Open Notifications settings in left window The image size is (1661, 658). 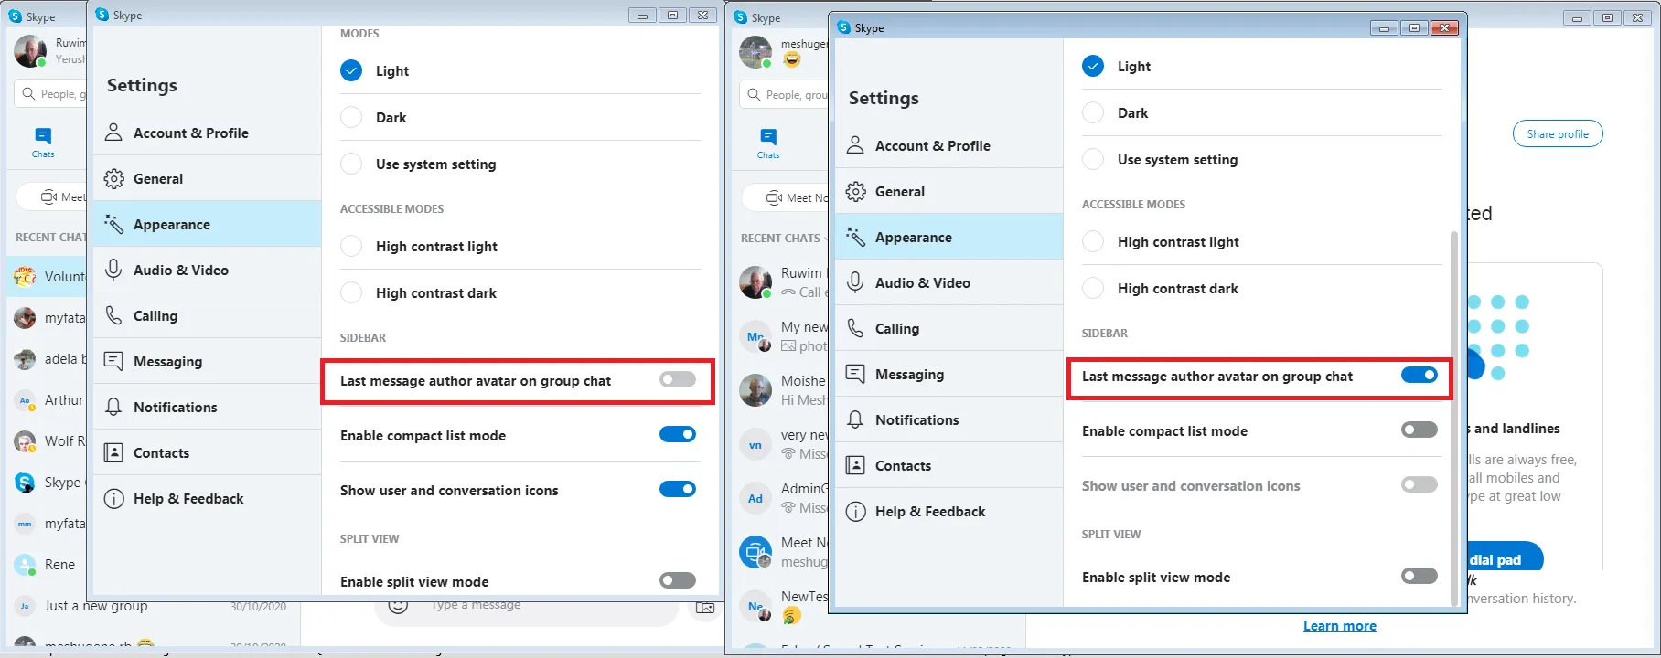coord(207,407)
